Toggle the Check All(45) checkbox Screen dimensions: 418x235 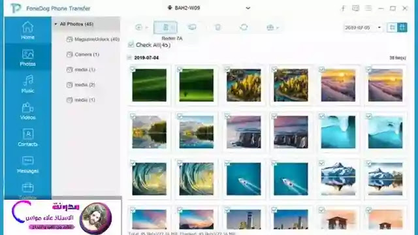(x=131, y=45)
